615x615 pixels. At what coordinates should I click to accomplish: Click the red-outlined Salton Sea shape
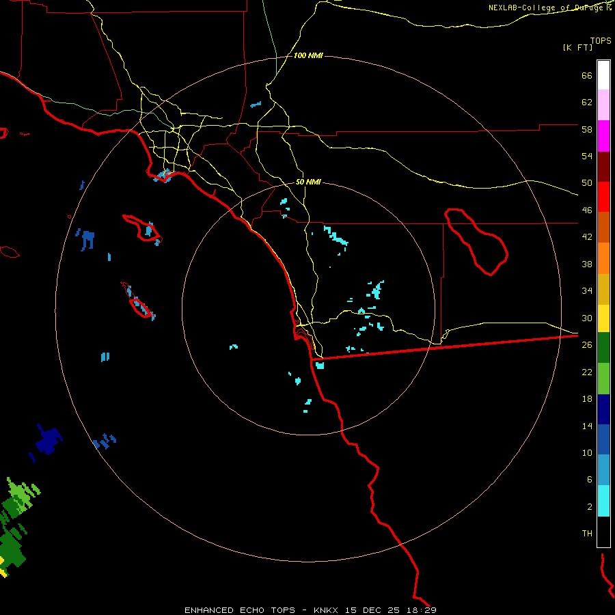tap(476, 242)
